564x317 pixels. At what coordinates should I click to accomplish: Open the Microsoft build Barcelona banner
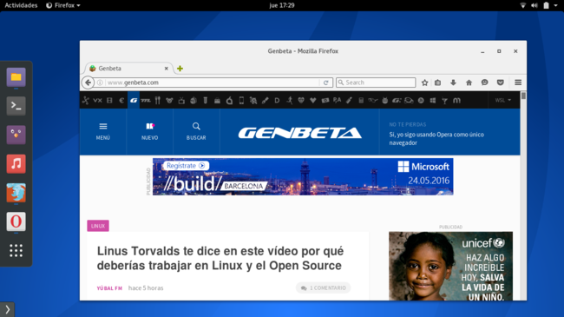303,176
